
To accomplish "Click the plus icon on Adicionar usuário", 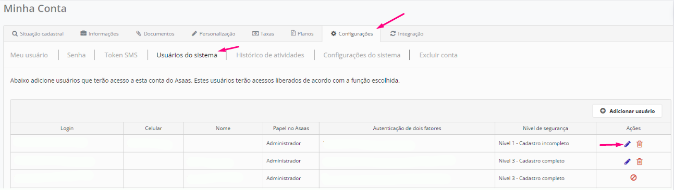I will point(603,111).
